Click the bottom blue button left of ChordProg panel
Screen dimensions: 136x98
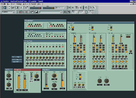point(17,62)
